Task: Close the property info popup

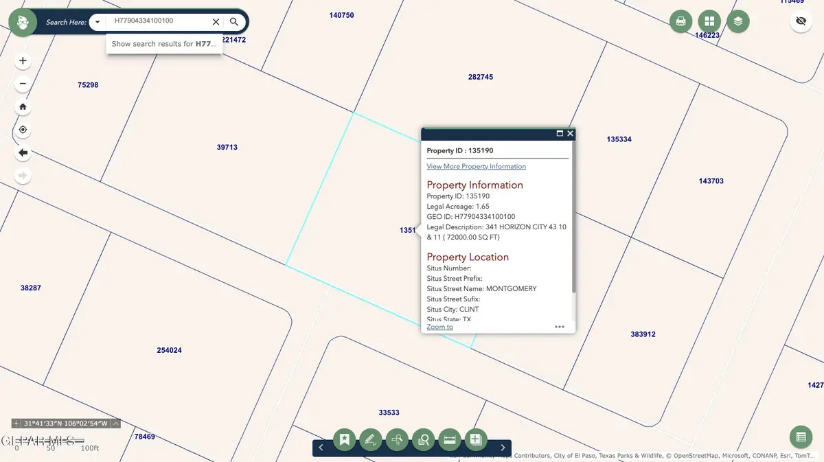Action: click(x=570, y=133)
